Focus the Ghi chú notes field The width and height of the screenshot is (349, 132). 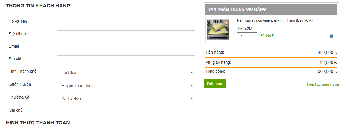126,111
